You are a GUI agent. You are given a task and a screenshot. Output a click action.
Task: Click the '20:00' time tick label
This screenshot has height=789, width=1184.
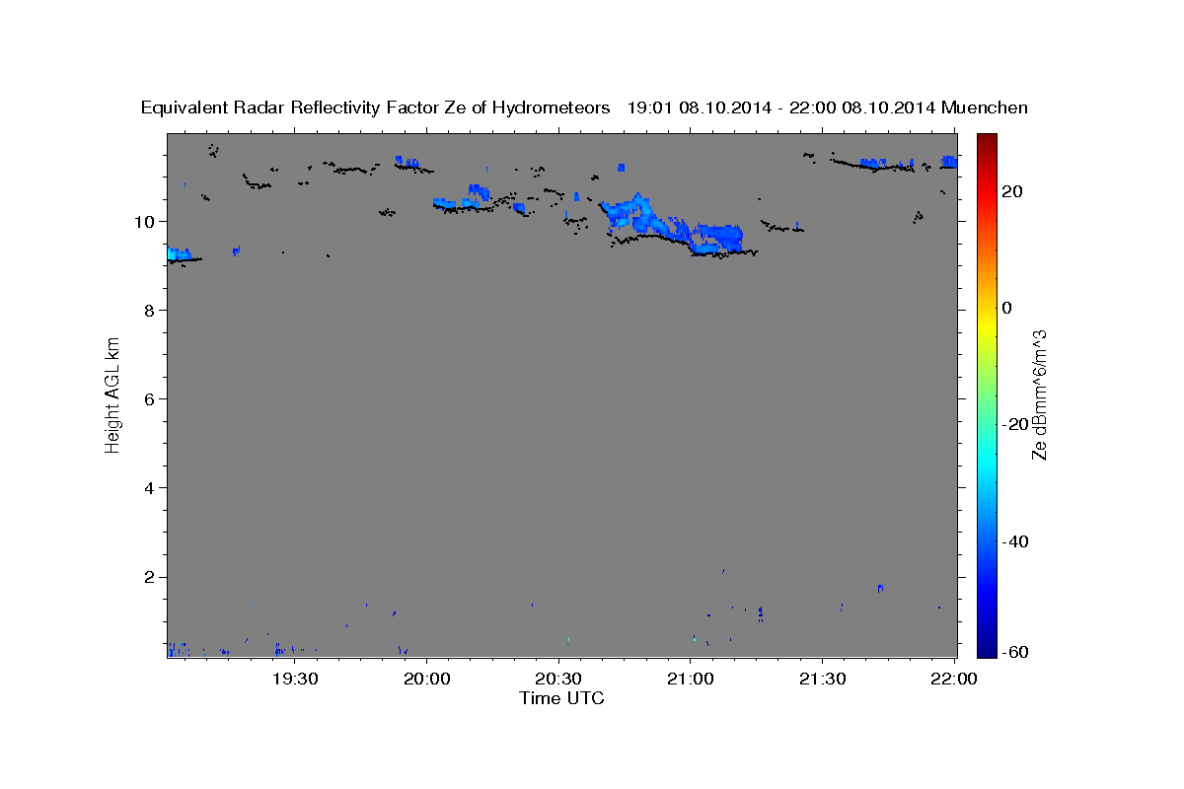pyautogui.click(x=427, y=679)
